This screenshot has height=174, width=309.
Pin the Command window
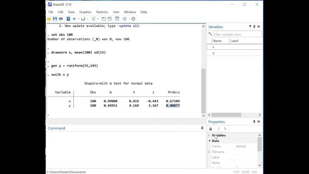[x=202, y=128]
